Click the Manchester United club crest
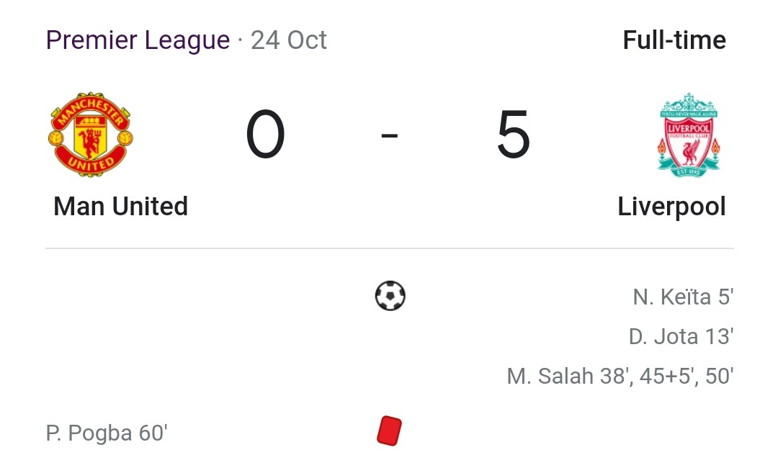 pyautogui.click(x=90, y=134)
